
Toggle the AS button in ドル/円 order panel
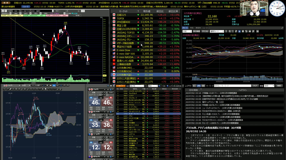click(108, 89)
